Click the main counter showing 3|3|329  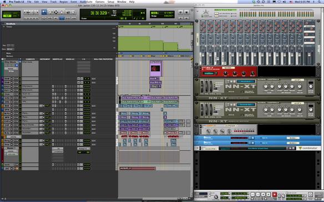click(99, 13)
